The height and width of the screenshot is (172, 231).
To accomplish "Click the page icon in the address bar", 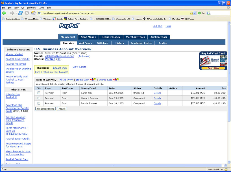I will [39, 13].
